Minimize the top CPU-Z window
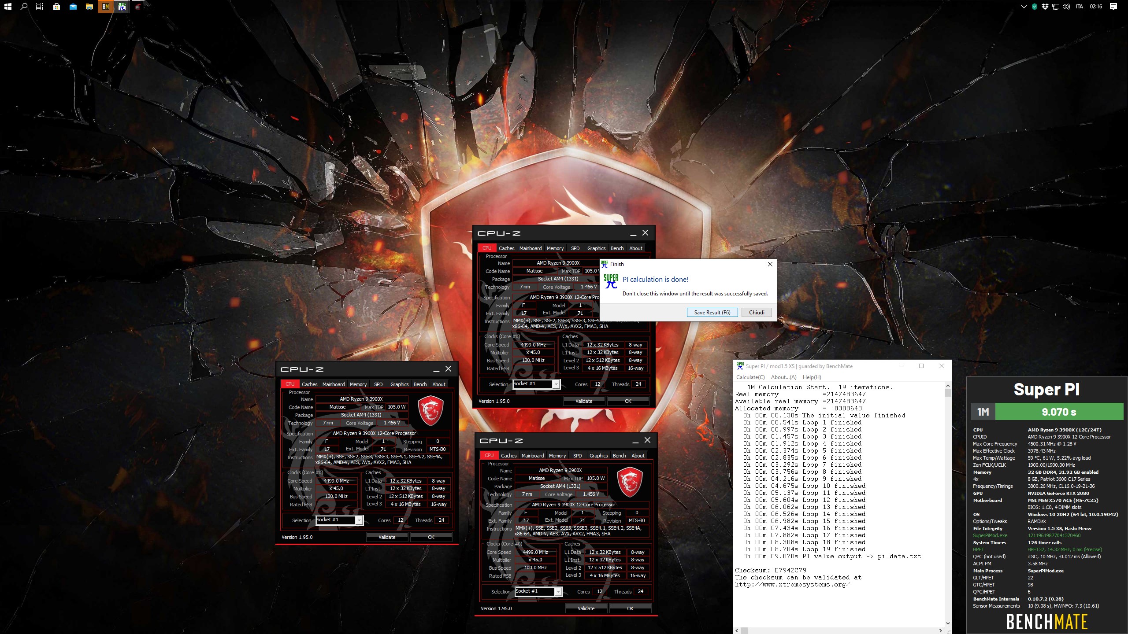Image resolution: width=1128 pixels, height=634 pixels. 633,233
